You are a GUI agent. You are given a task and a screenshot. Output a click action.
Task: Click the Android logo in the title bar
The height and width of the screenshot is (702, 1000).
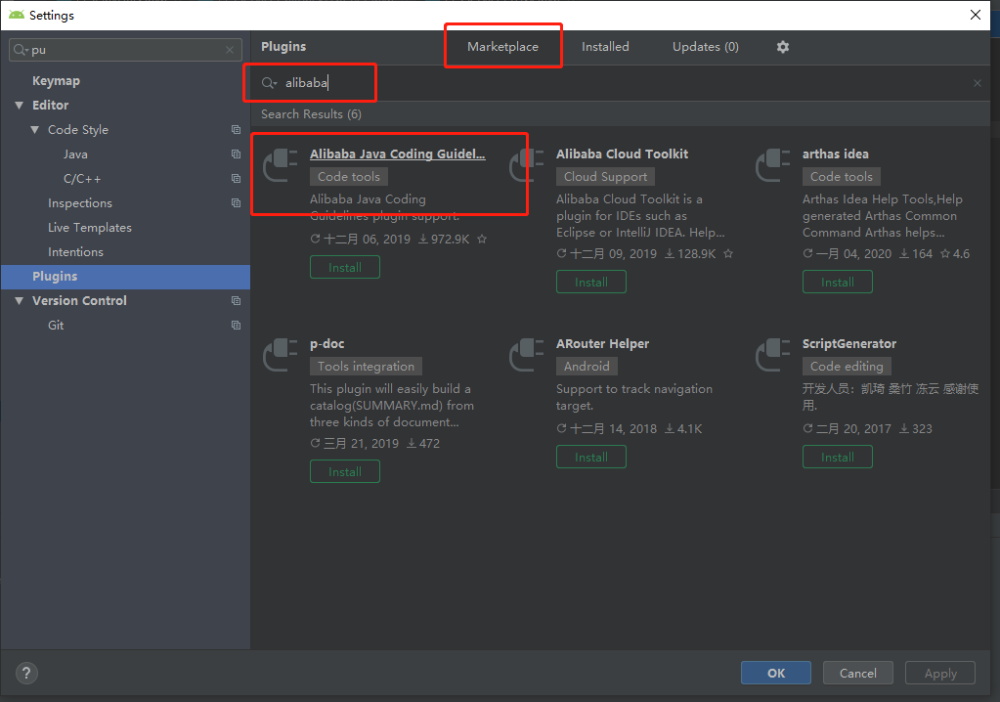click(x=17, y=15)
